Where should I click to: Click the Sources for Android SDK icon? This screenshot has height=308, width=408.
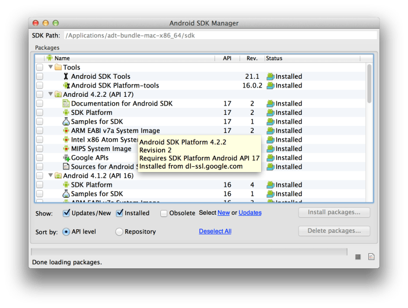[66, 167]
